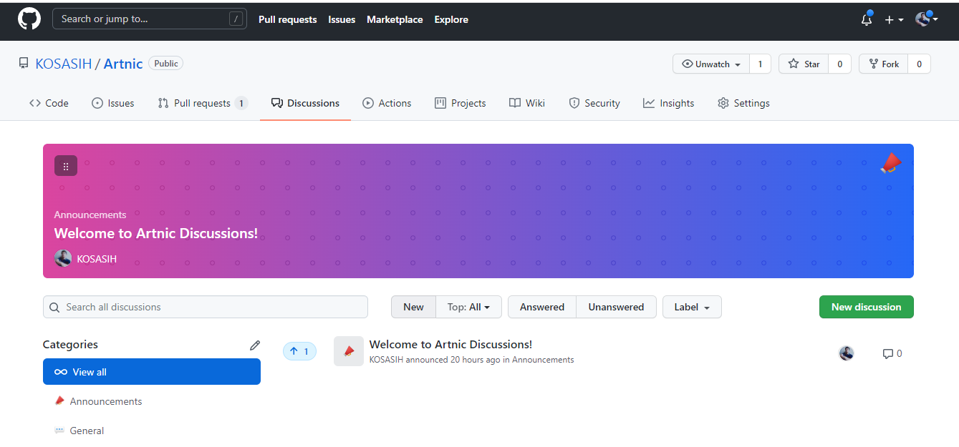Star the Artnic repository
This screenshot has height=447, width=959.
pos(804,64)
